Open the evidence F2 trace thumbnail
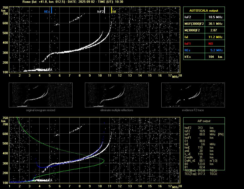The height and width of the screenshot is (189, 244). point(193,95)
